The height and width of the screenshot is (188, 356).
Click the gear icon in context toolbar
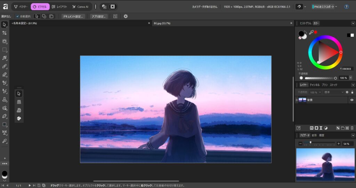coord(126,16)
